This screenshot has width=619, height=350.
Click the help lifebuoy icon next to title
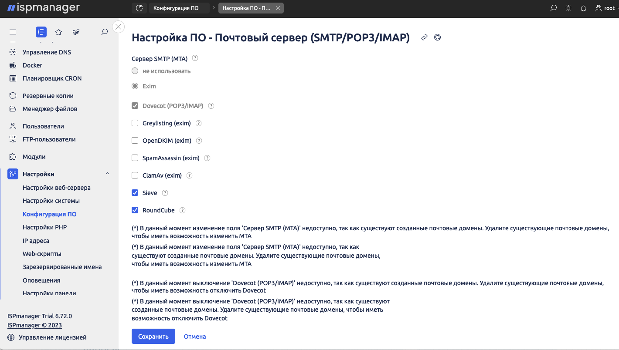pos(438,37)
